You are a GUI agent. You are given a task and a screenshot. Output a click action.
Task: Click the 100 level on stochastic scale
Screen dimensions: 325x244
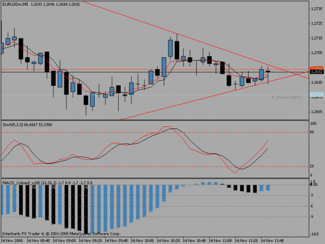coord(313,123)
